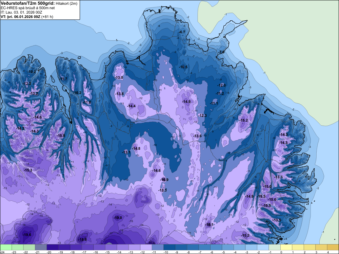The height and width of the screenshot is (254, 339).
Task: Click the title text 'Veðurstofan/T2m 500grid:'
Action: [x=28, y=3]
